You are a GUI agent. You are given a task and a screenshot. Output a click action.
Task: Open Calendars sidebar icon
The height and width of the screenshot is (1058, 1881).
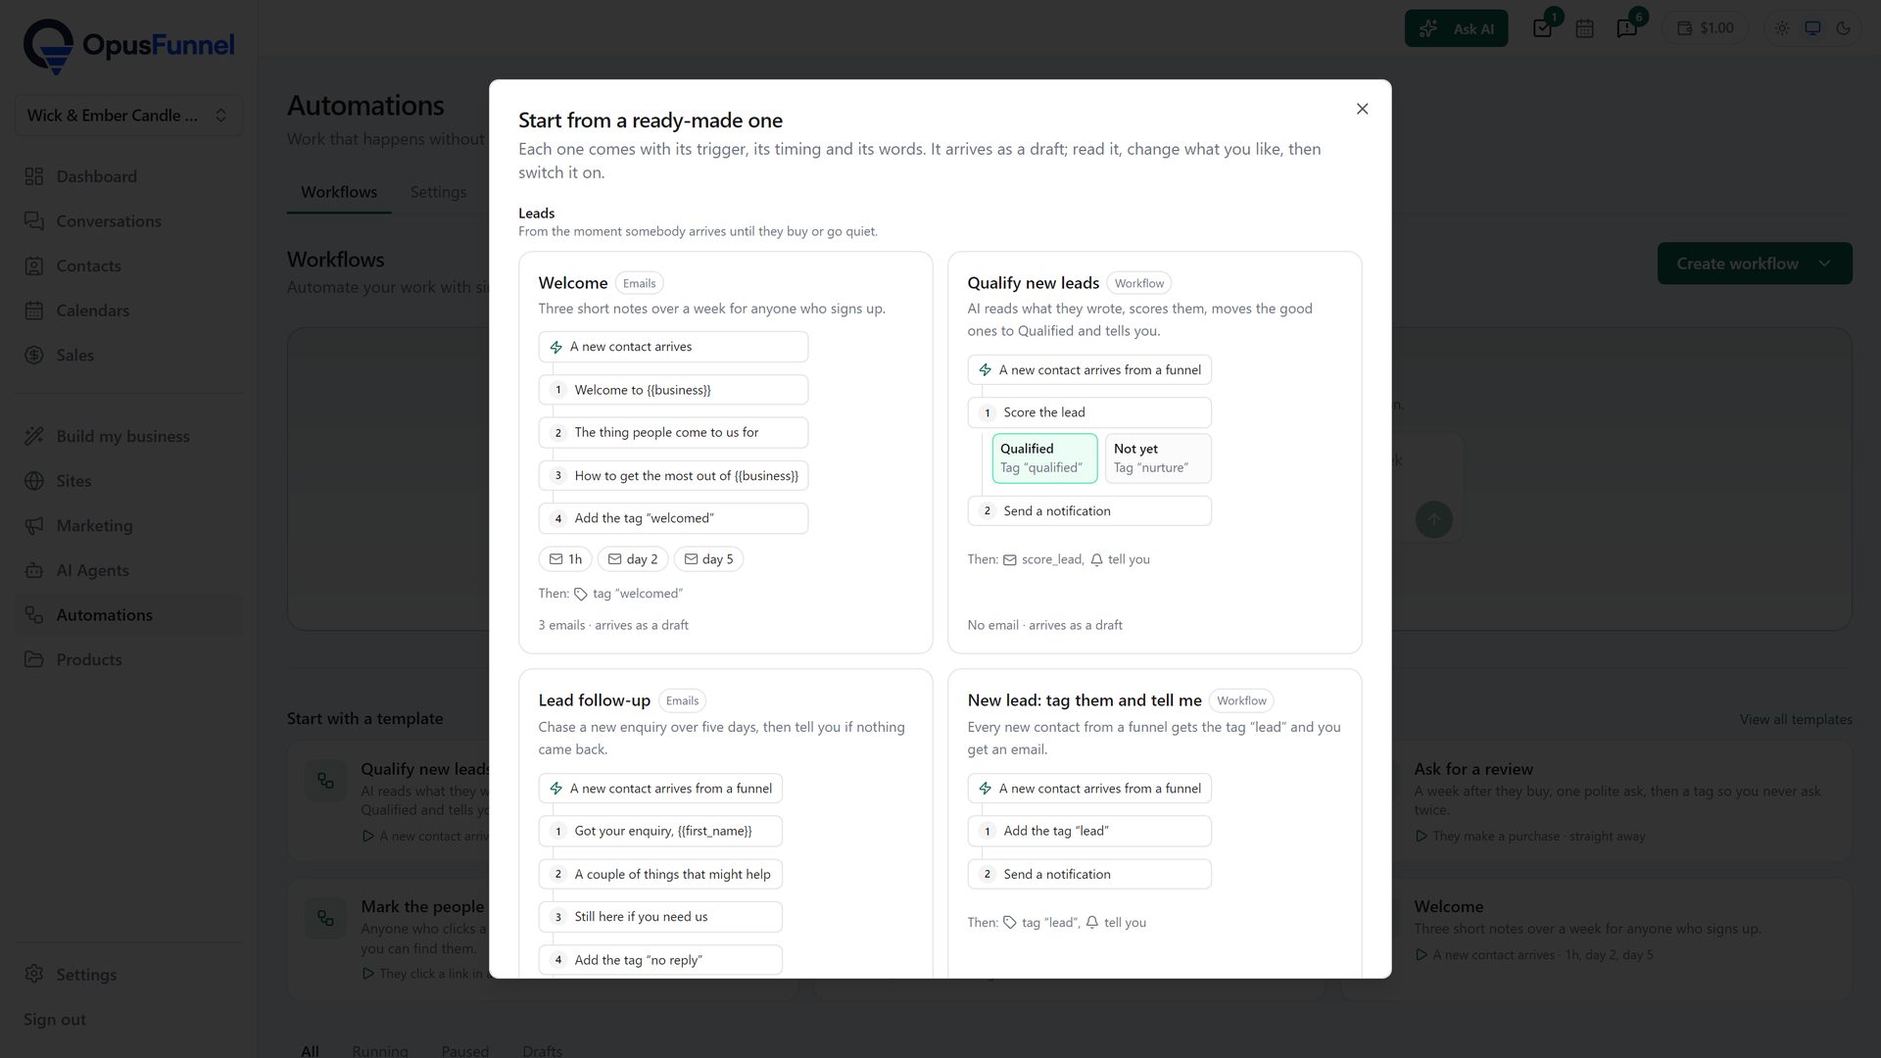coord(34,311)
